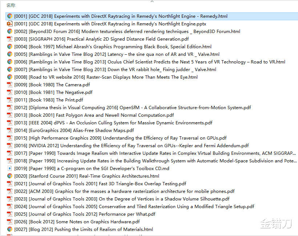Click Chrome icon of [0008] Raster-Scan Displays file
The width and height of the screenshot is (298, 236).
click(x=10, y=77)
